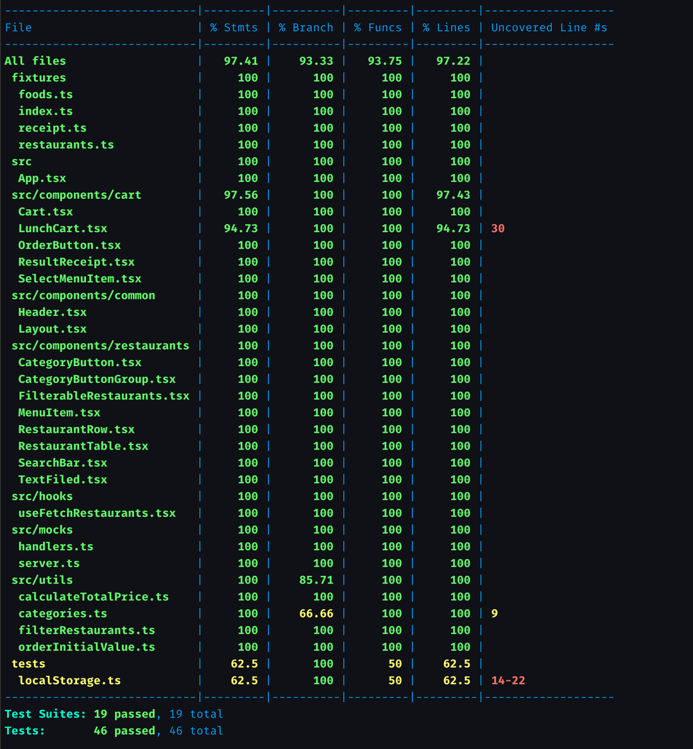Viewport: 693px width, 749px height.
Task: Click the 'src/utils' directory row
Action: pyautogui.click(x=42, y=580)
